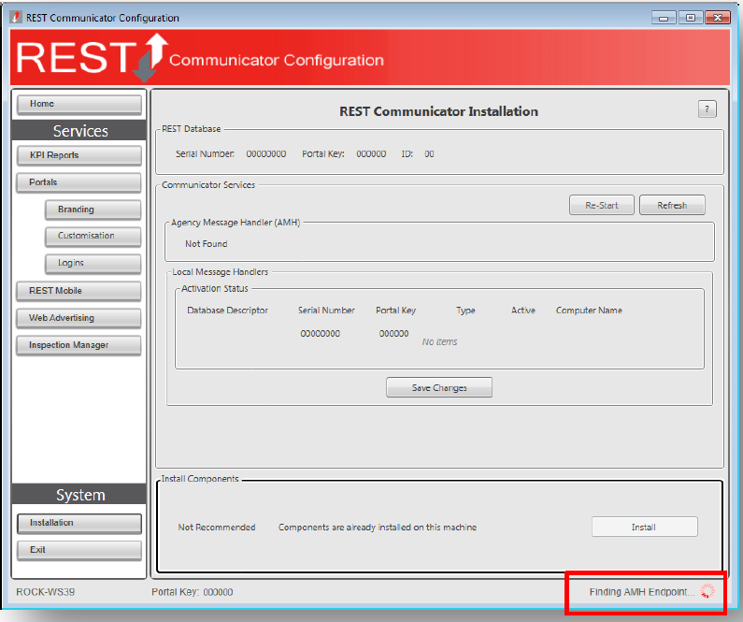Click the Save Changes button
This screenshot has height=622, width=743.
click(439, 387)
